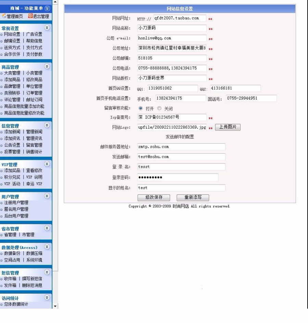
Task: Collapse the 商品管理 section
Action: coord(47,66)
